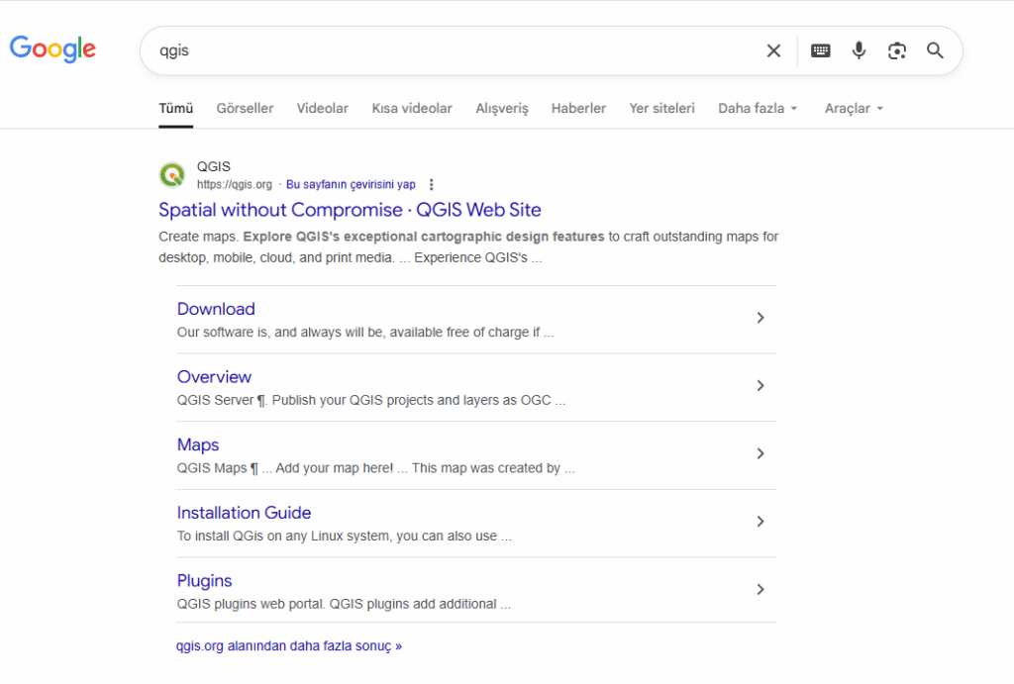Viewport: 1014px width, 684px height.
Task: Open the on-screen keyboard icon
Action: [820, 50]
